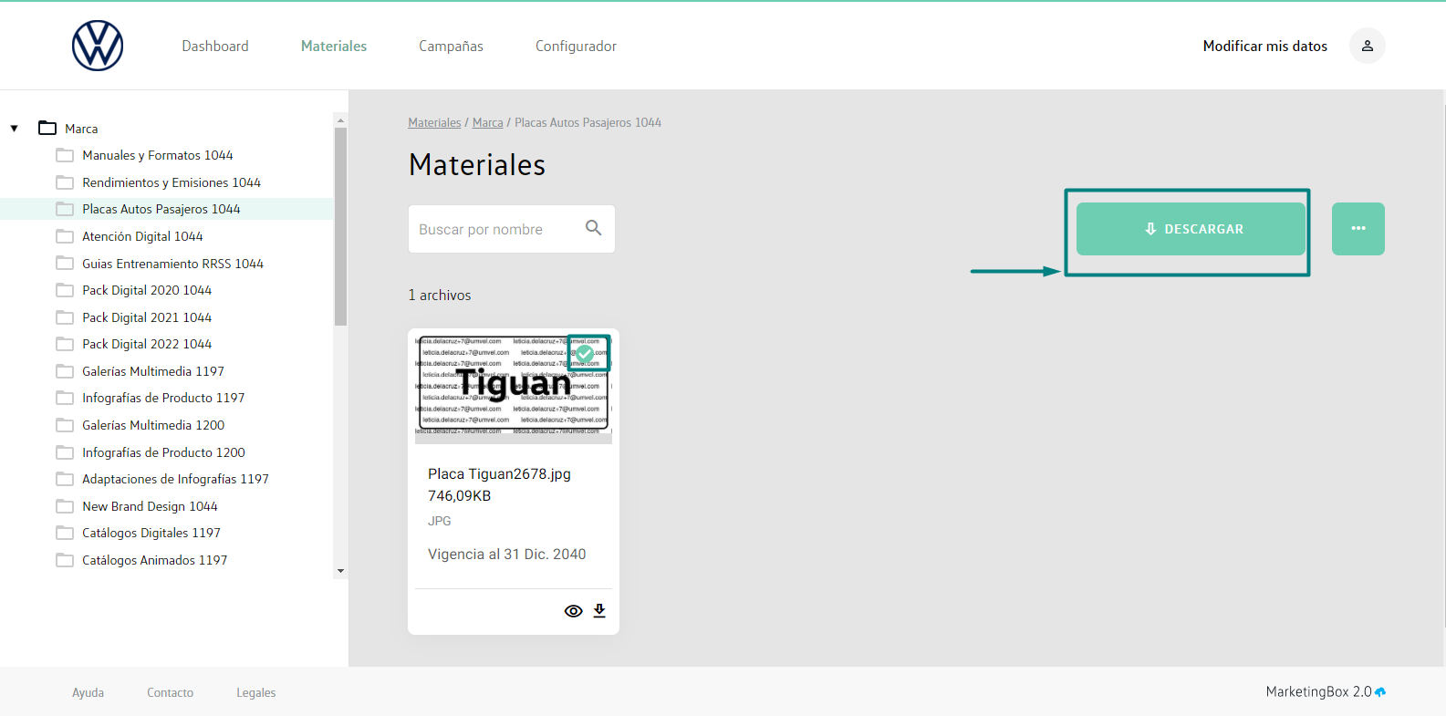The width and height of the screenshot is (1446, 716).
Task: Click the Vigencia al 31 Dic. 2040 text
Action: coord(506,554)
